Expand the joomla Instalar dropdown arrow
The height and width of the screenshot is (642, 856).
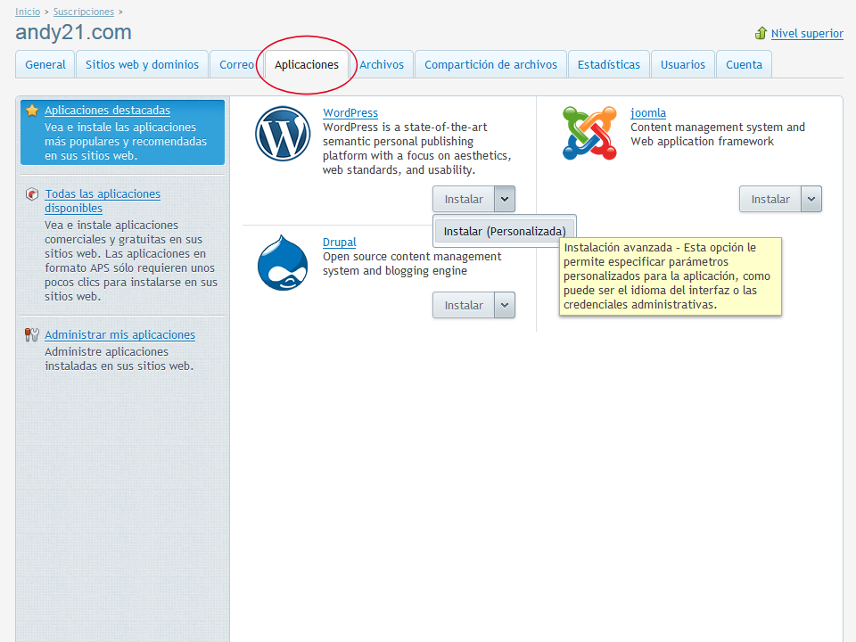pyautogui.click(x=811, y=199)
